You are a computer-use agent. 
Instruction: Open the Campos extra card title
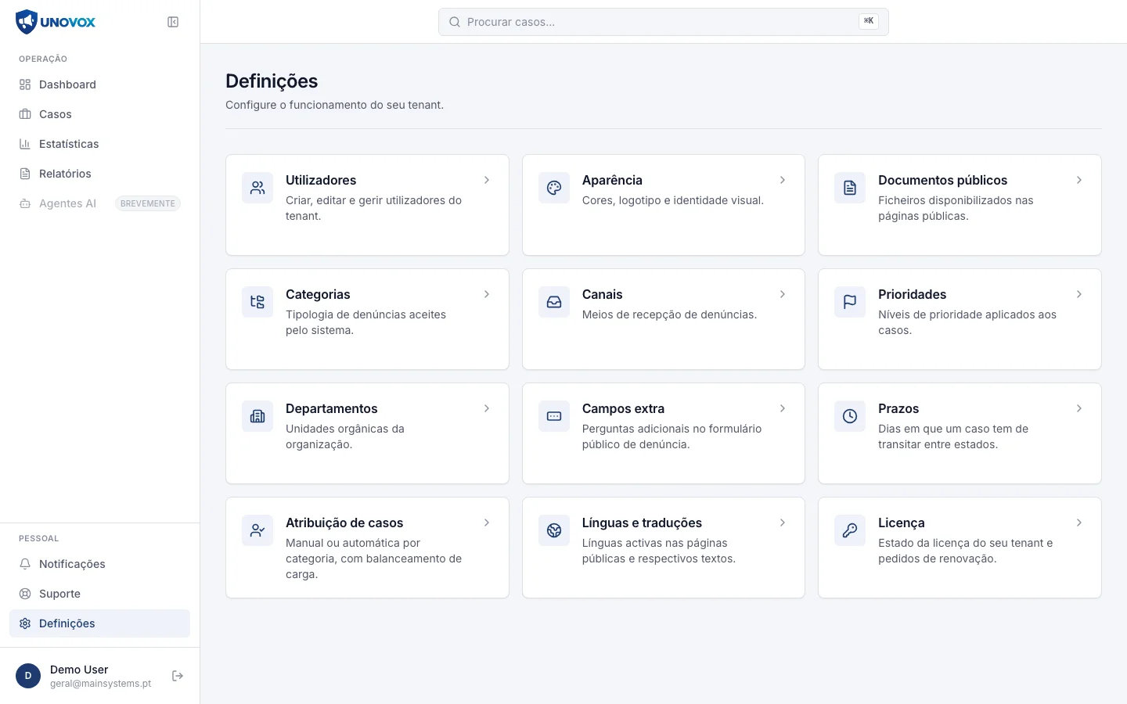pos(623,408)
